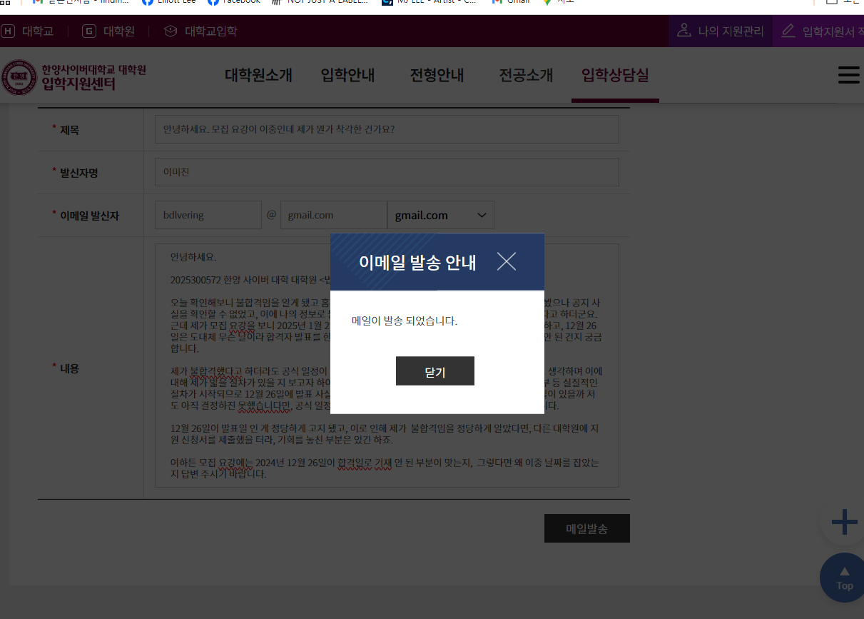Click the graduation cap icon next to 대학교입학
The height and width of the screenshot is (619, 864).
pyautogui.click(x=169, y=31)
